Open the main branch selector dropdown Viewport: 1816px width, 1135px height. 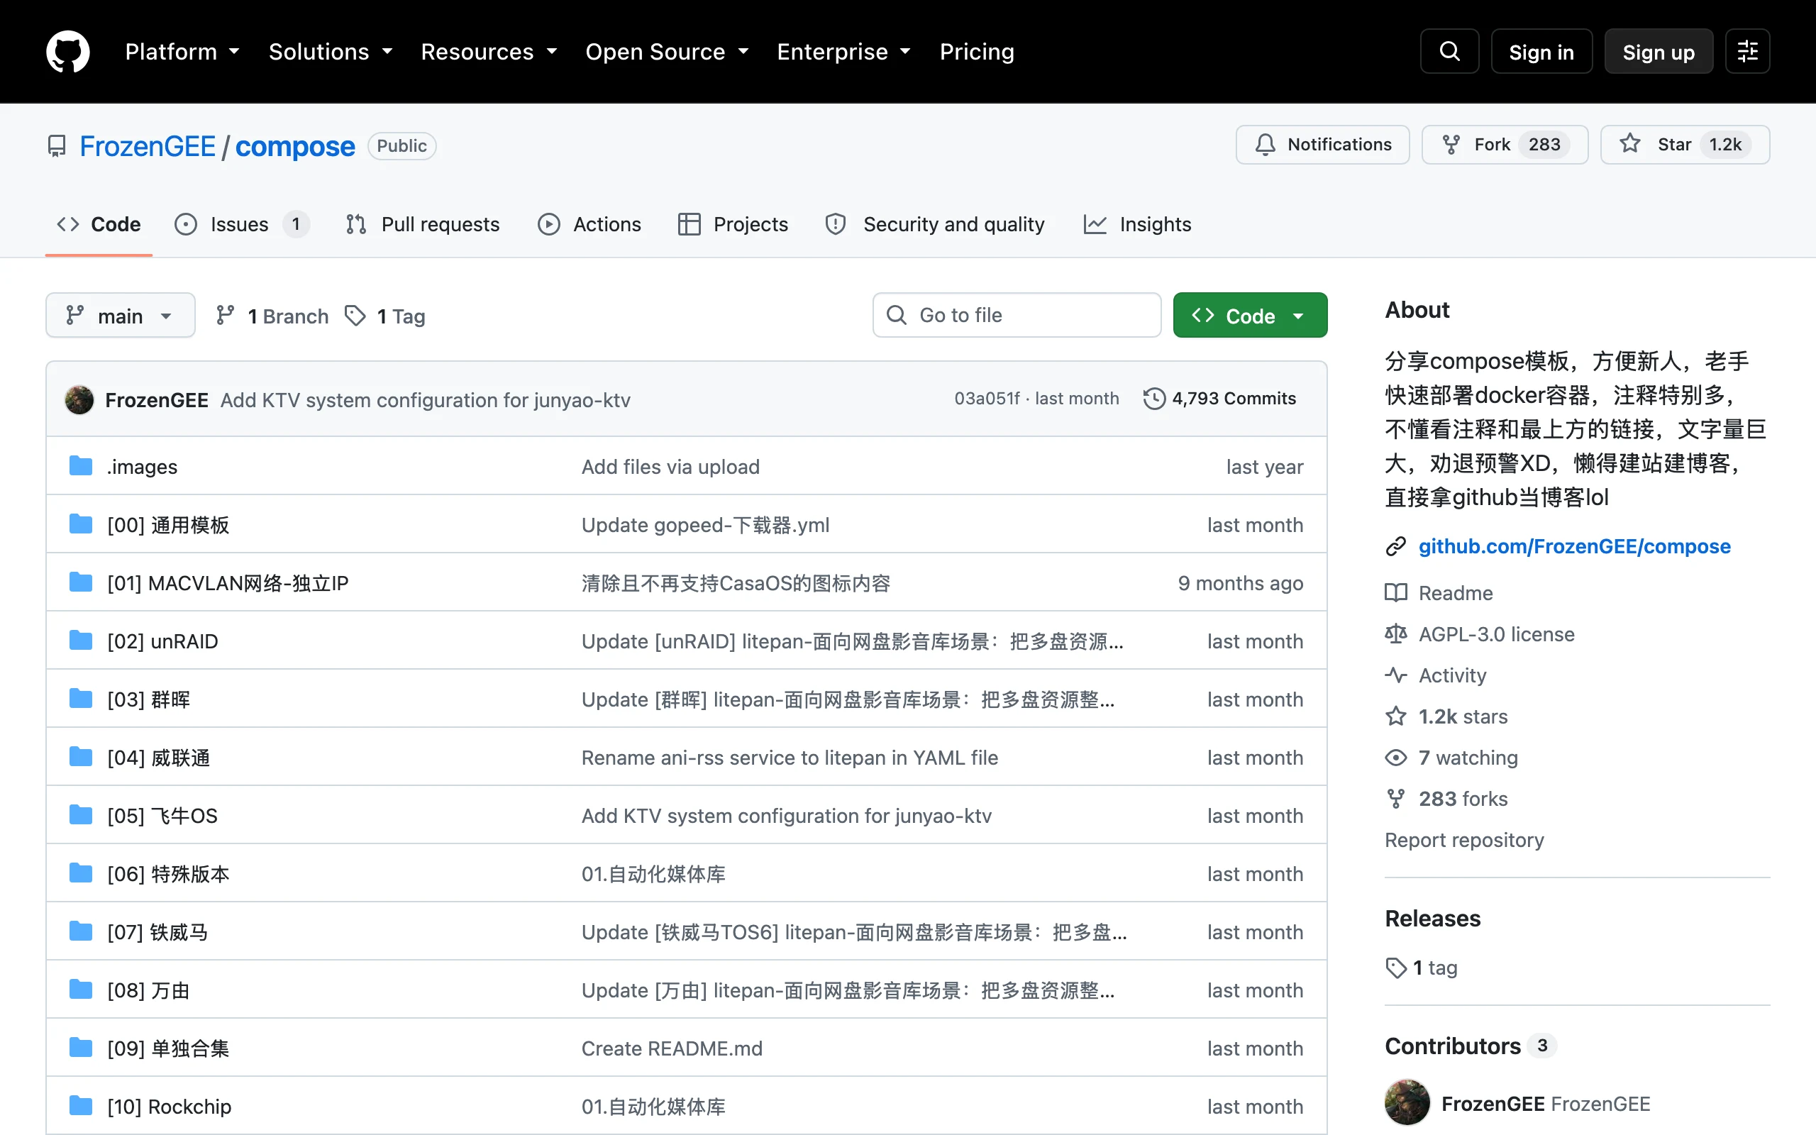click(121, 315)
